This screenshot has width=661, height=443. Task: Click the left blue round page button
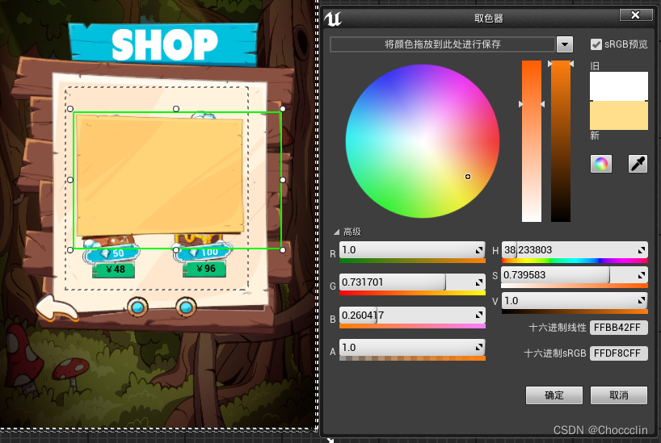tap(137, 307)
